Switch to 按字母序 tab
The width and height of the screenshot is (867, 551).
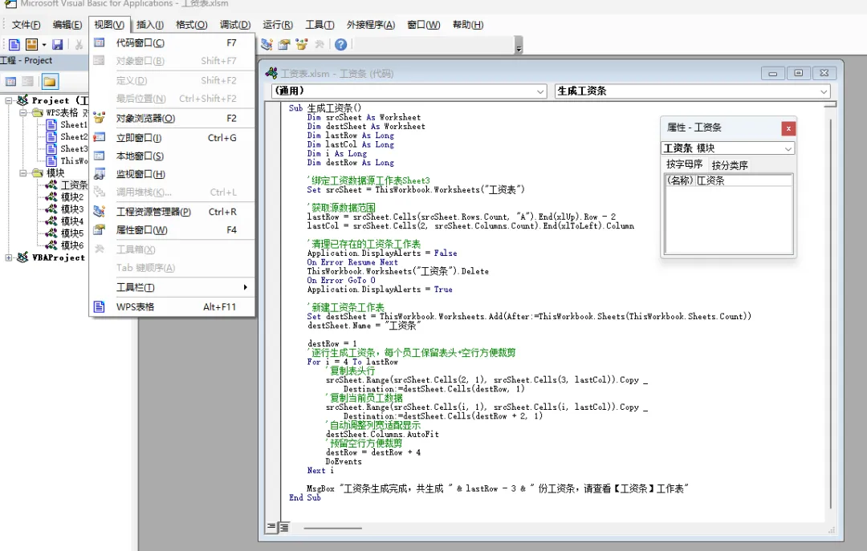(x=684, y=164)
